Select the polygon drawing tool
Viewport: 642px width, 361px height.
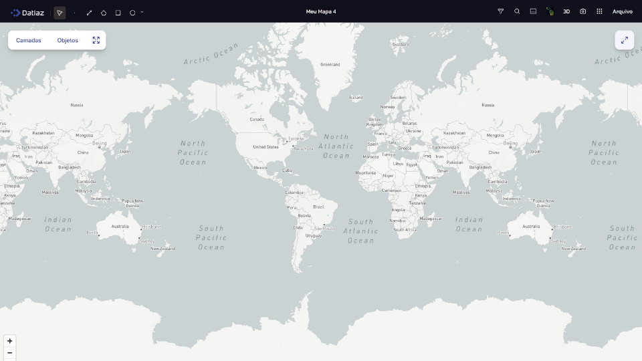[x=104, y=13]
